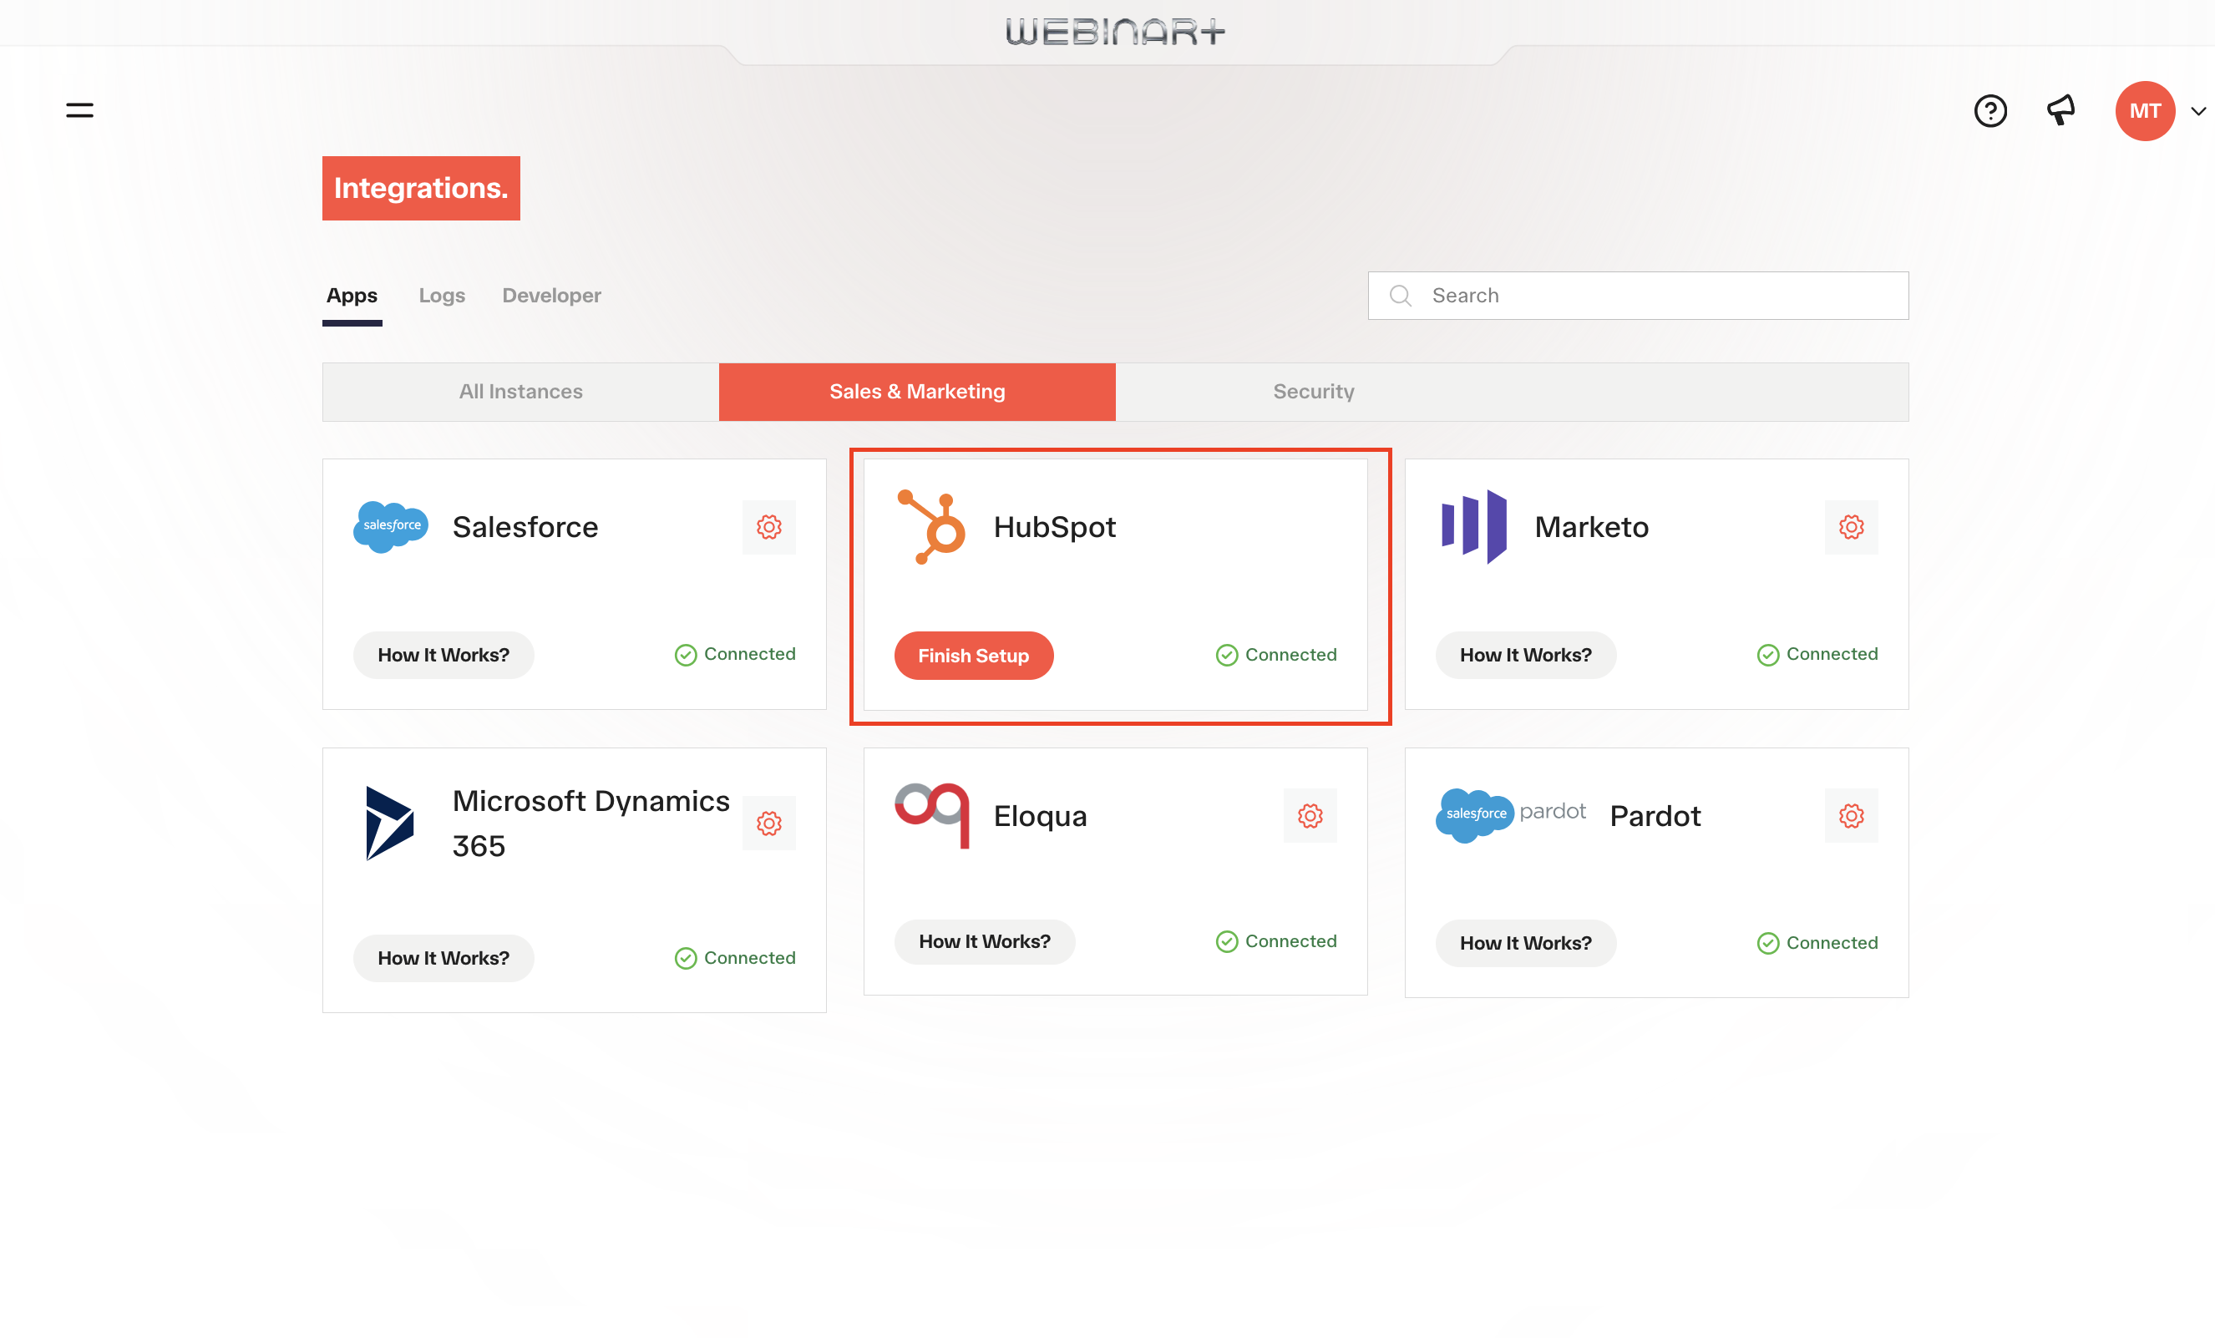Click the Salesforce cloud logo
This screenshot has height=1338, width=2215.
(391, 527)
